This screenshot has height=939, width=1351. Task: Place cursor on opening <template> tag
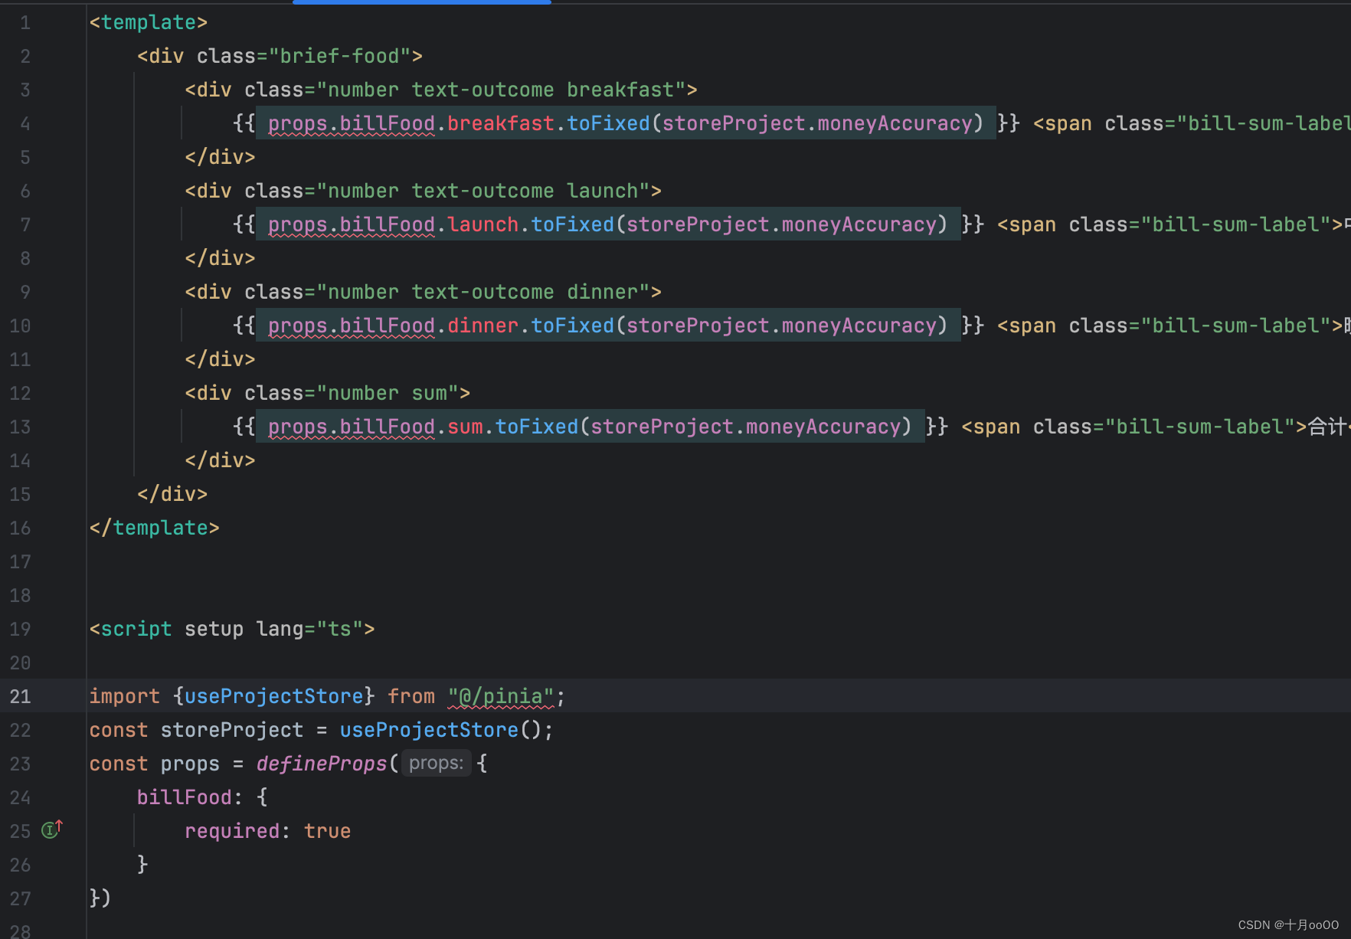coord(149,22)
